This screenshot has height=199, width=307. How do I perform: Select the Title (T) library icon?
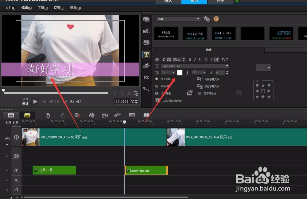coord(146,54)
